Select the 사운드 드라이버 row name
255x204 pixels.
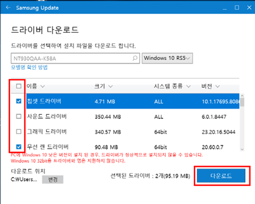click(47, 116)
